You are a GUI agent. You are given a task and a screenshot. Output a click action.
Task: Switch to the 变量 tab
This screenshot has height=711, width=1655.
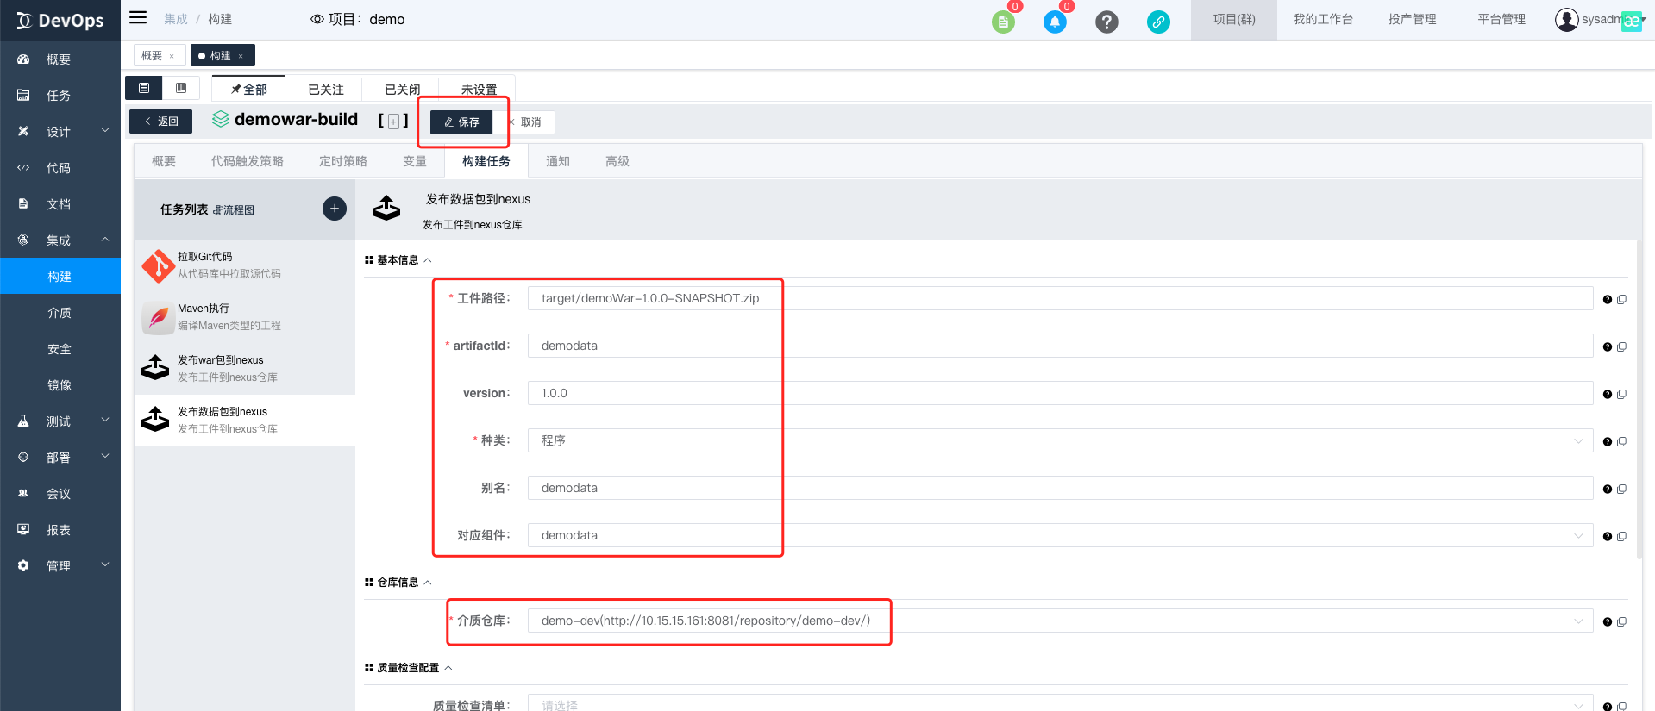pos(415,161)
